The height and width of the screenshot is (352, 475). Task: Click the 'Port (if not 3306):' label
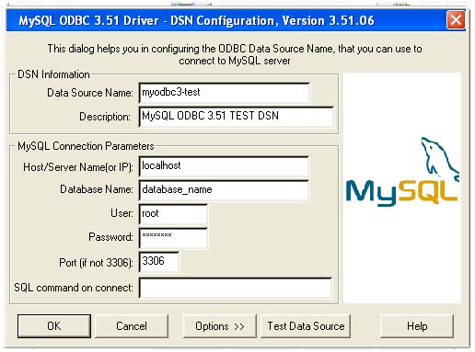(x=96, y=263)
